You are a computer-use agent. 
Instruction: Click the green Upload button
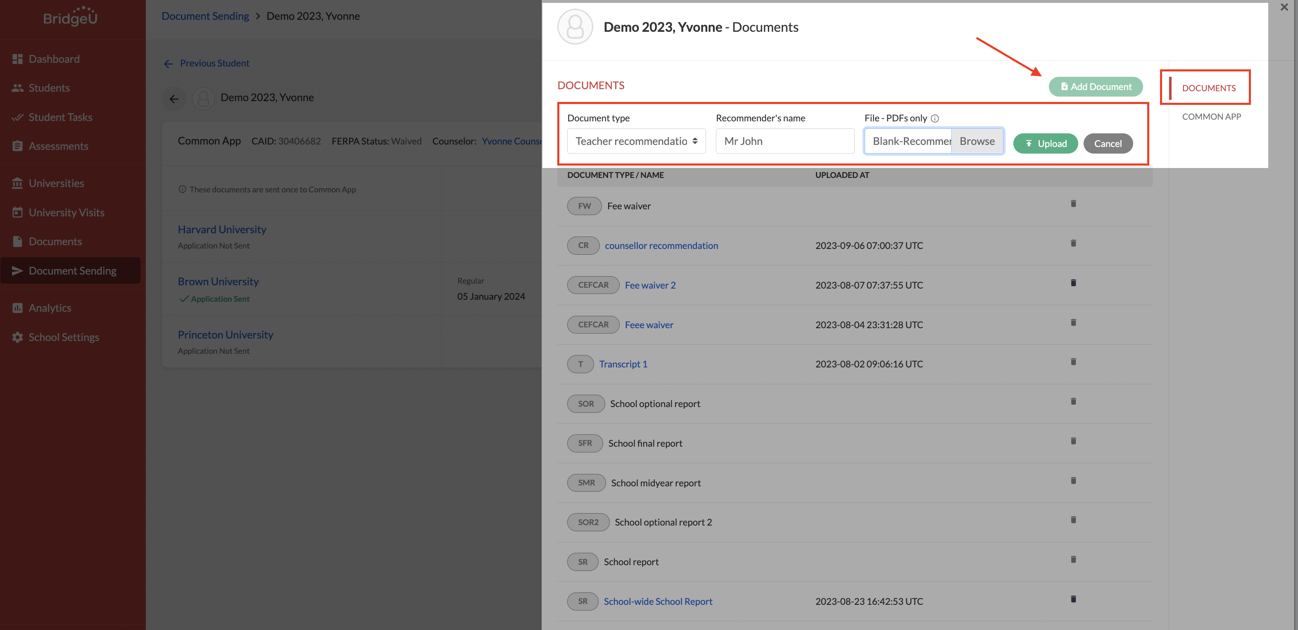click(1046, 144)
